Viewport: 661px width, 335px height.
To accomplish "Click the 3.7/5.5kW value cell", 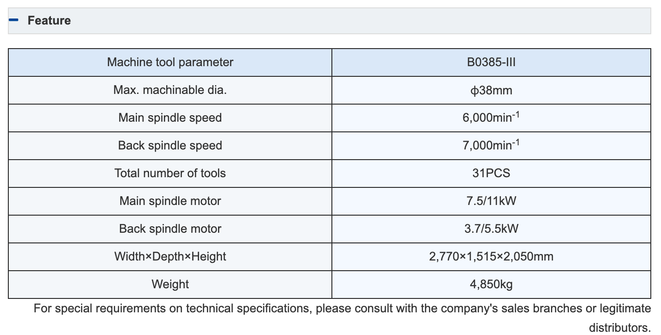I will (491, 229).
